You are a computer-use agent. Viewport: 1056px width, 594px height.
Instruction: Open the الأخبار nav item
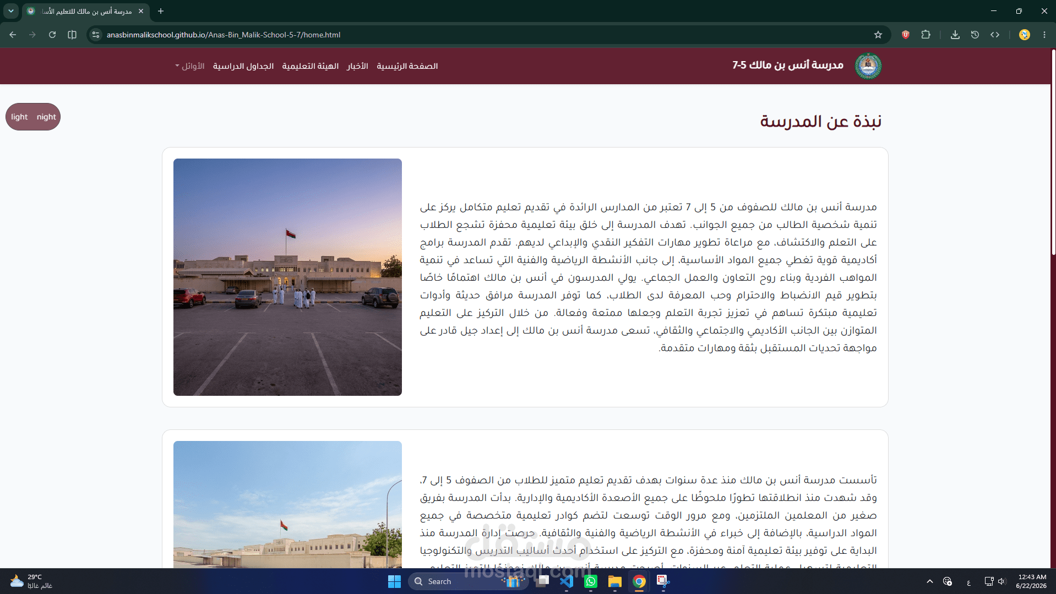tap(357, 66)
